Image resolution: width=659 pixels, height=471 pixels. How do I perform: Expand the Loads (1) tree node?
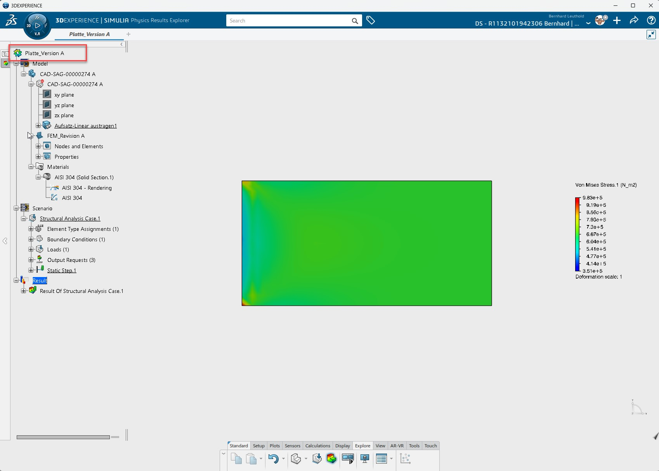31,249
